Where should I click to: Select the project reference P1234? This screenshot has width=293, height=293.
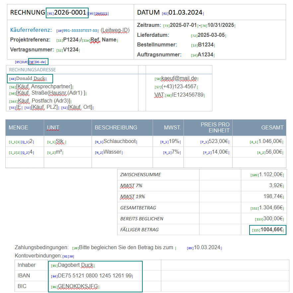point(71,40)
